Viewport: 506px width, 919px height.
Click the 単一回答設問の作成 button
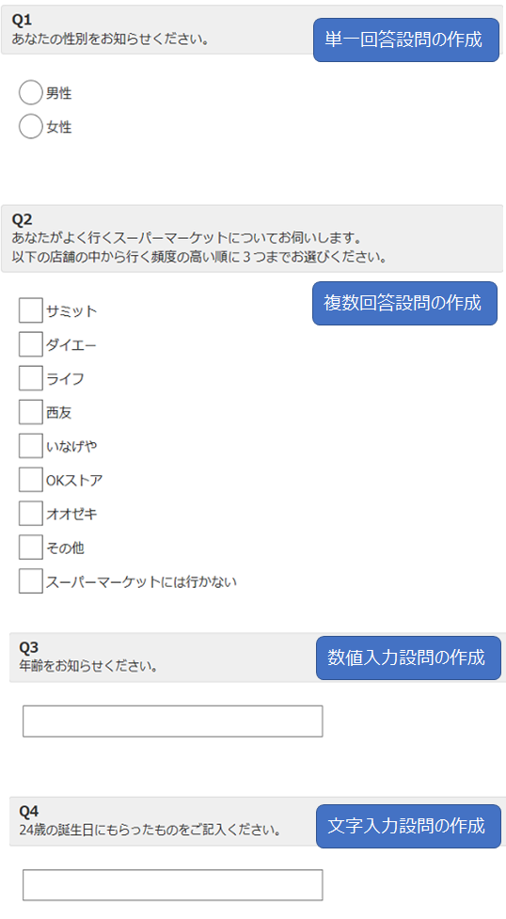pyautogui.click(x=405, y=40)
